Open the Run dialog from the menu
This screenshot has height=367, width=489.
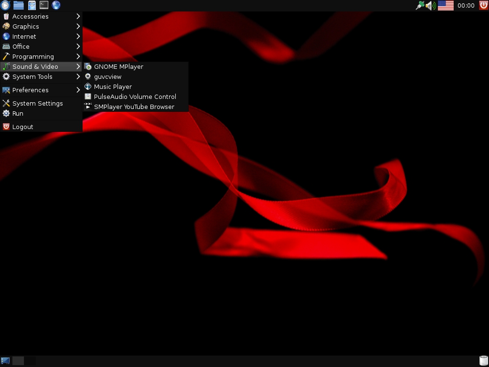click(18, 113)
